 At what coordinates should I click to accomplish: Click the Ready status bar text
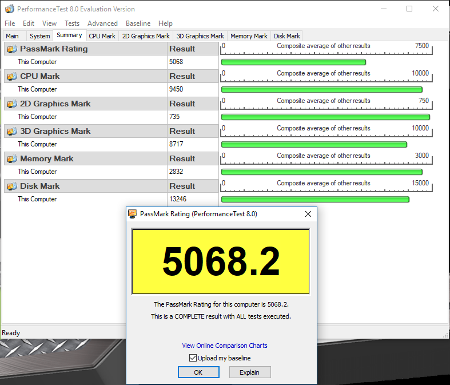pos(11,333)
